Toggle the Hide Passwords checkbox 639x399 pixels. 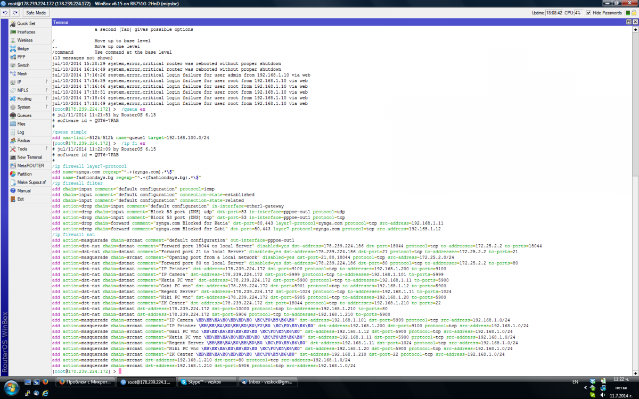coord(588,12)
